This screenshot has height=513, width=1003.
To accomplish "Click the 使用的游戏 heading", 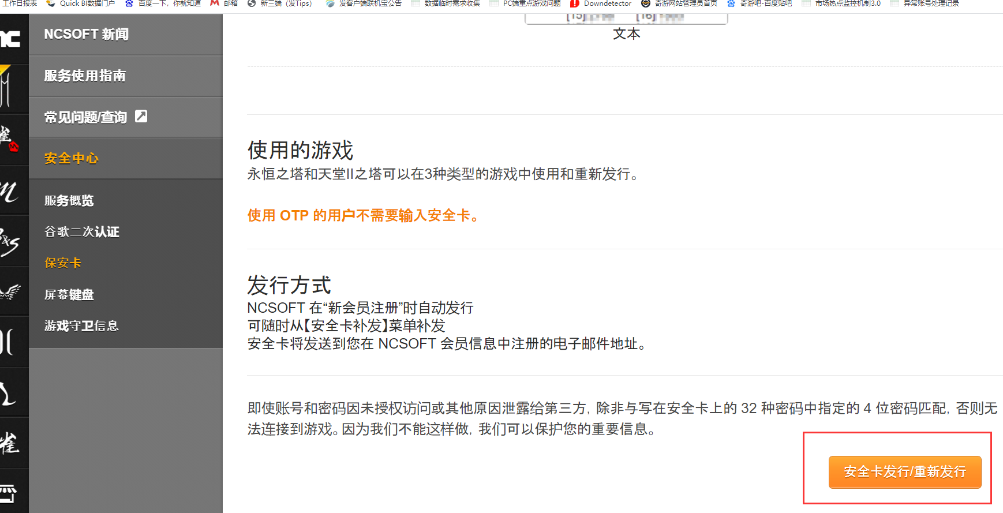I will (300, 150).
